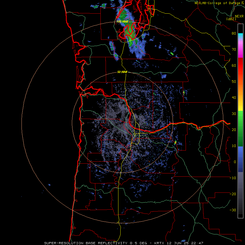Click the -10 value on the dBZ scale
Image resolution: width=245 pixels, height=245 pixels.
(233, 178)
